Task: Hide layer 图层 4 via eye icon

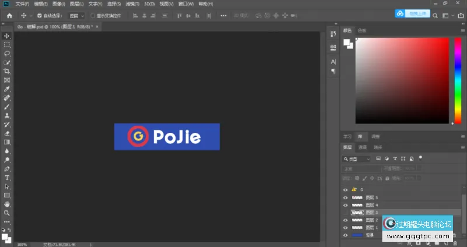Action: (346, 205)
